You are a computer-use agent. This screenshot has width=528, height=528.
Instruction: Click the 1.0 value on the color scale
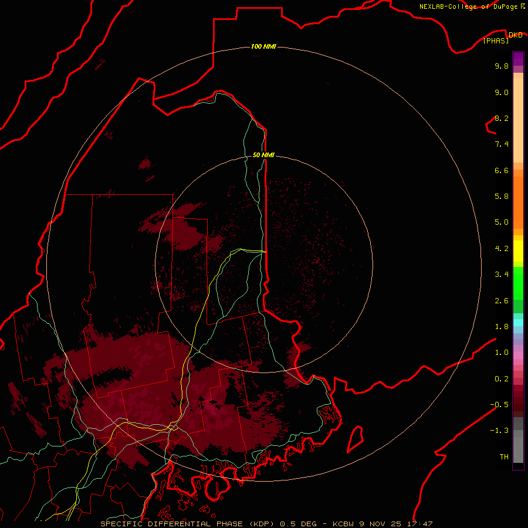(x=502, y=352)
